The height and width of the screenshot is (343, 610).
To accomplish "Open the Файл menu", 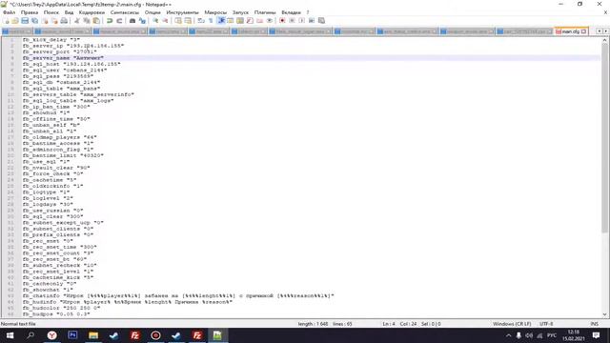I will pos(9,12).
